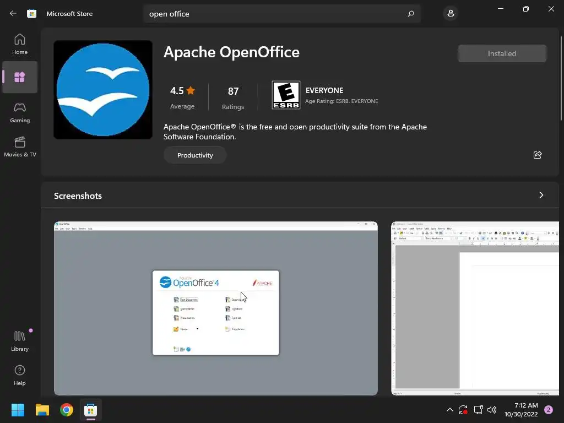Click the Microsoft Store window title
The image size is (564, 423).
coord(69,14)
